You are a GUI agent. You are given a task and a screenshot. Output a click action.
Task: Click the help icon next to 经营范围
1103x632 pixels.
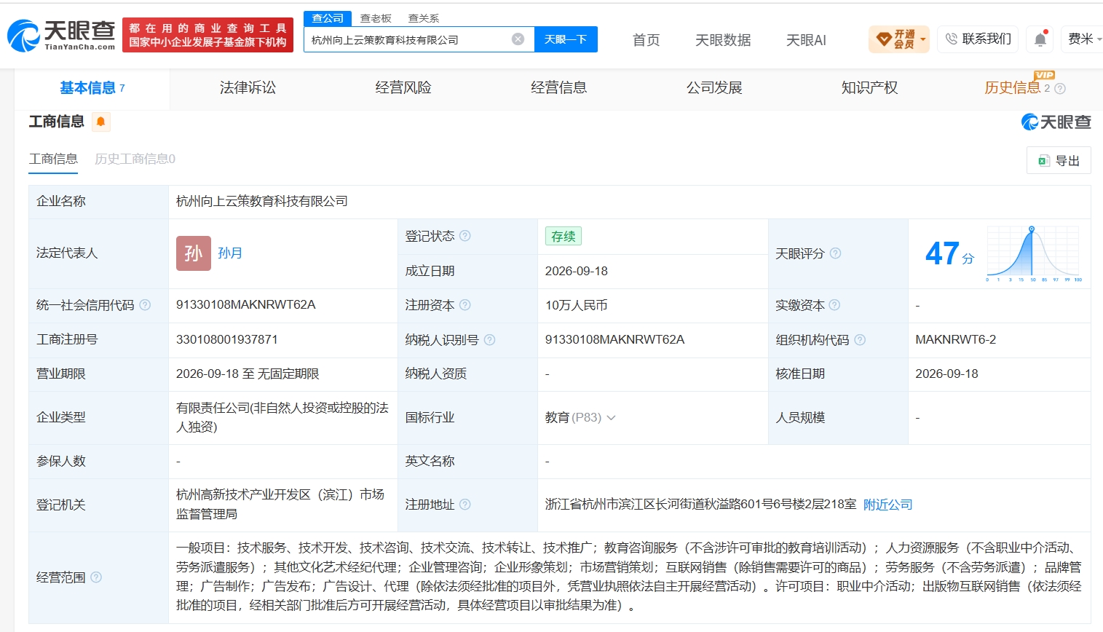coord(96,577)
